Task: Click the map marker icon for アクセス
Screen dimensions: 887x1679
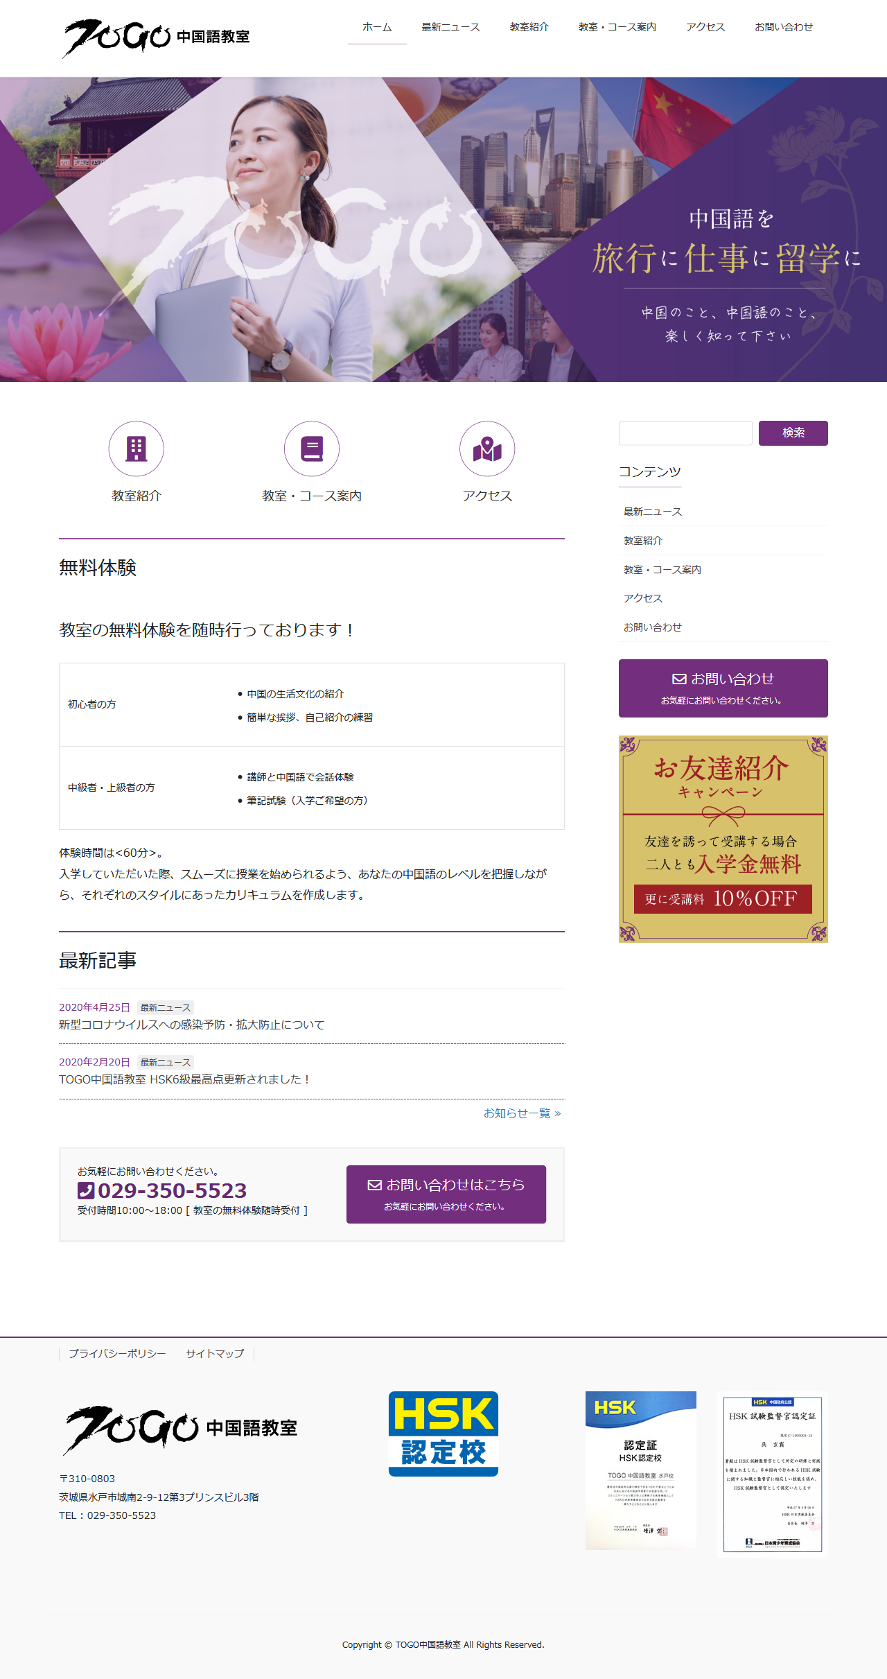Action: pyautogui.click(x=487, y=449)
